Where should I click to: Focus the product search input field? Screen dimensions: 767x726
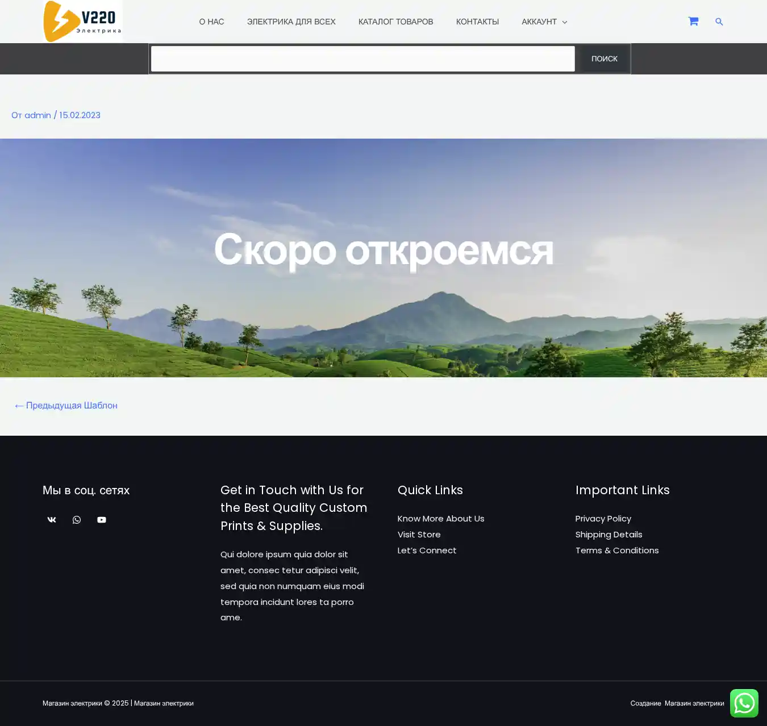point(362,59)
